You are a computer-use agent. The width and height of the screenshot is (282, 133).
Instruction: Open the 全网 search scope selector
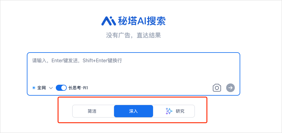click(x=42, y=88)
